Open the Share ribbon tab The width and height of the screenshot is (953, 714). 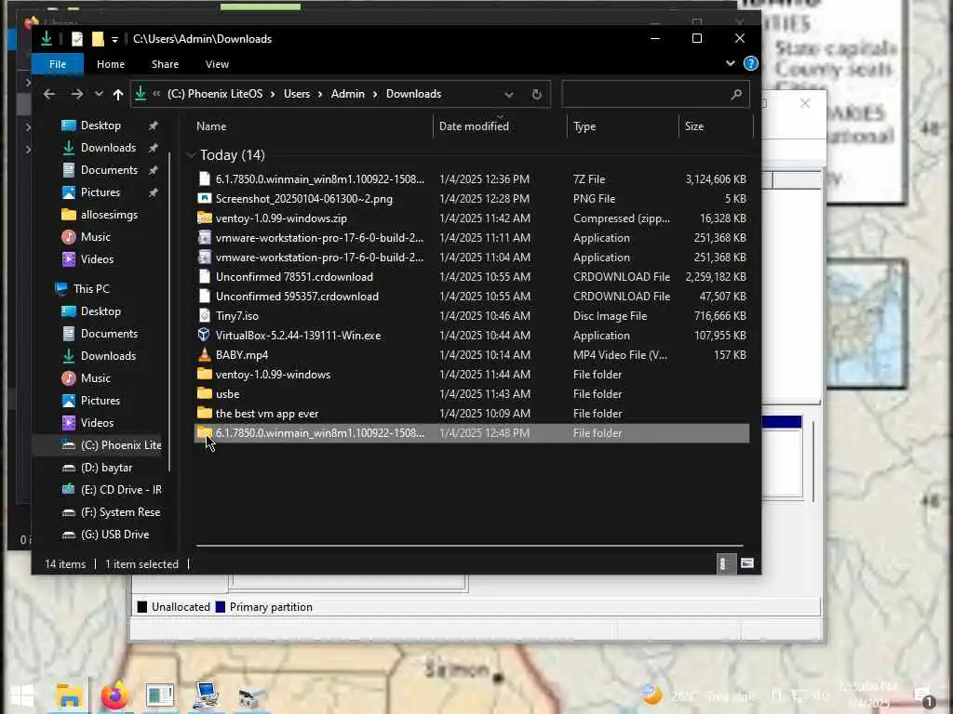pyautogui.click(x=165, y=64)
